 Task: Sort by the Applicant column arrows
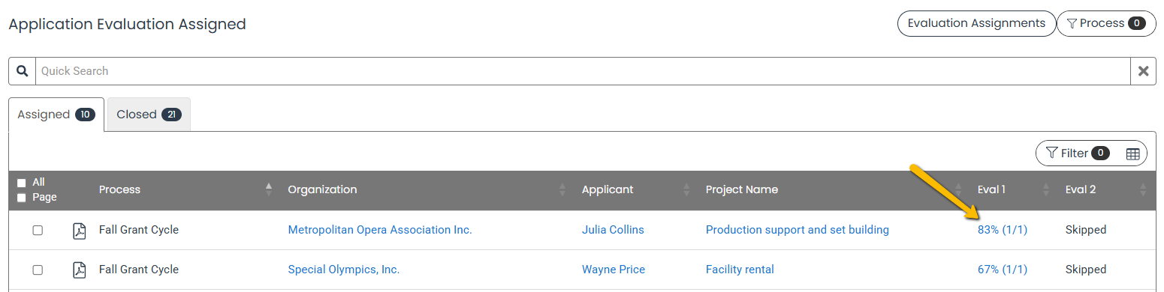pos(686,189)
